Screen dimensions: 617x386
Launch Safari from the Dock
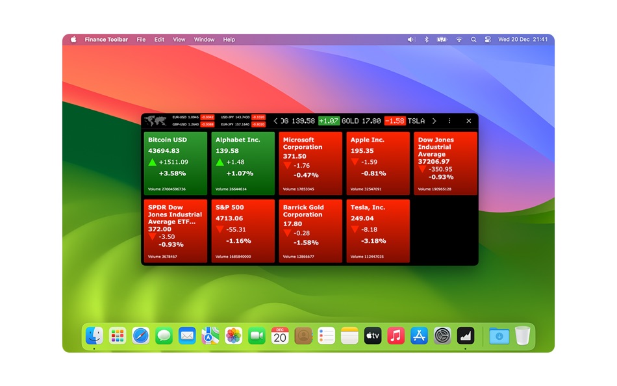140,336
